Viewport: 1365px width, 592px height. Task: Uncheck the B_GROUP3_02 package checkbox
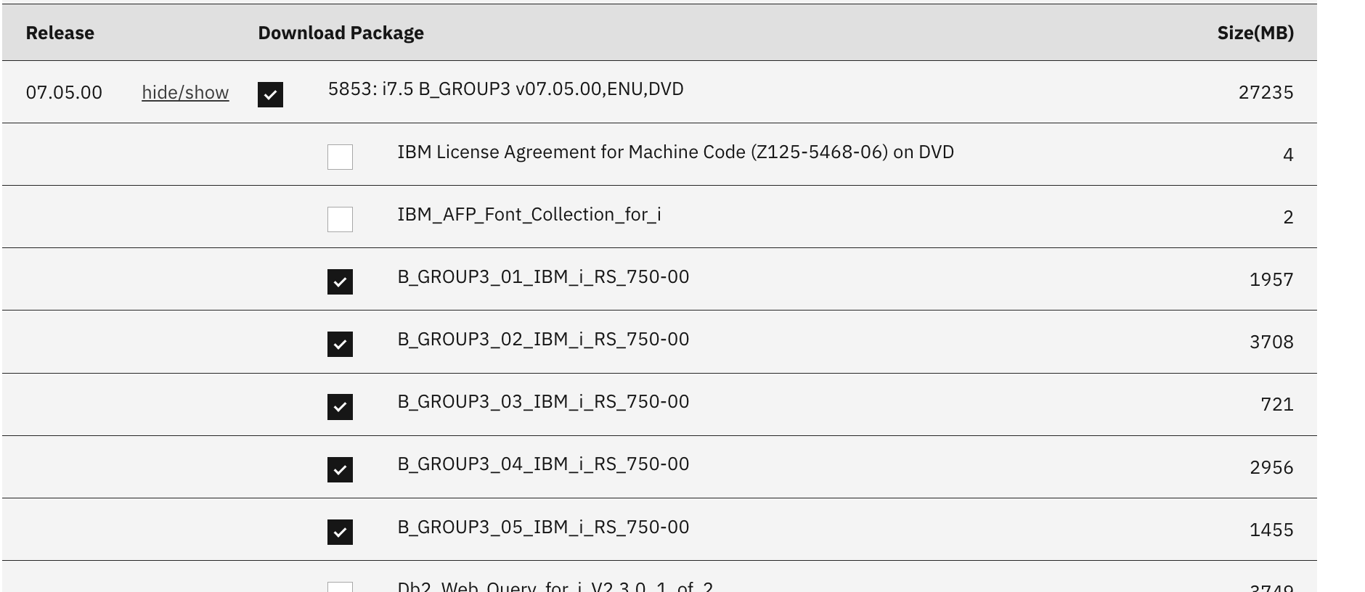tap(339, 345)
